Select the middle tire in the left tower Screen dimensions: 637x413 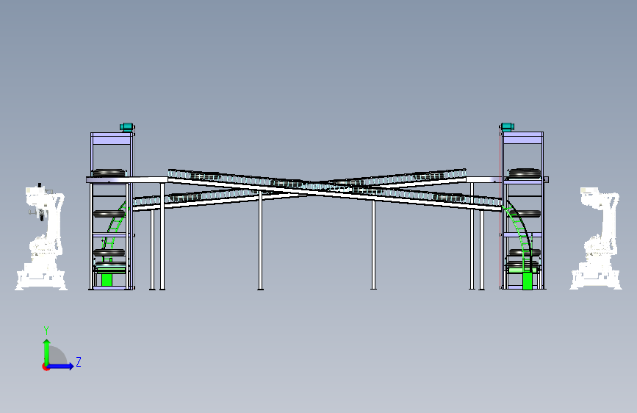109,214
